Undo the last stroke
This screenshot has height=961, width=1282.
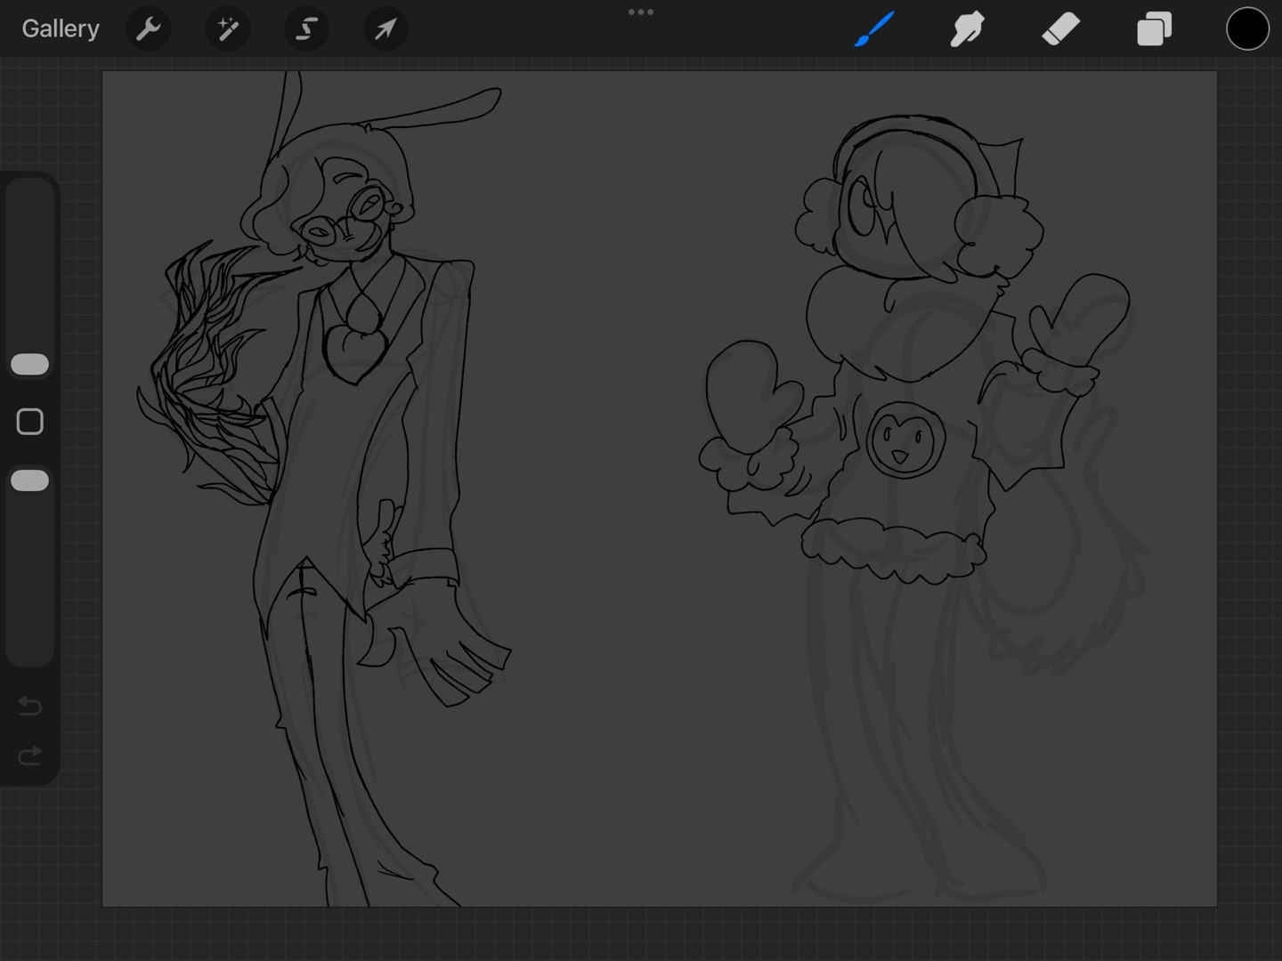(x=29, y=707)
